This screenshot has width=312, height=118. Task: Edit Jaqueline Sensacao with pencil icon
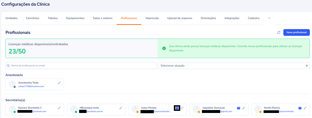point(244,108)
